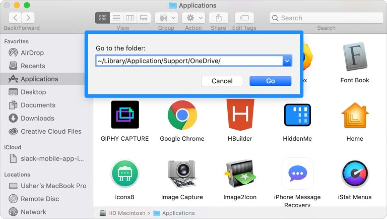
Task: Switch to icon view
Action: coord(102,18)
